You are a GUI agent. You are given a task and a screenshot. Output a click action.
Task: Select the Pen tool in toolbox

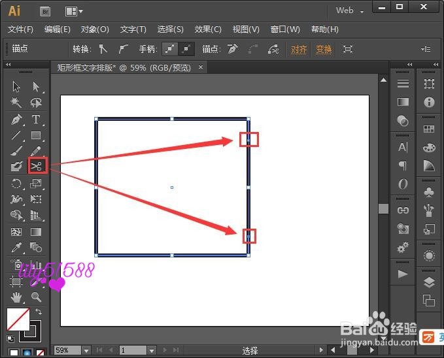(x=16, y=119)
